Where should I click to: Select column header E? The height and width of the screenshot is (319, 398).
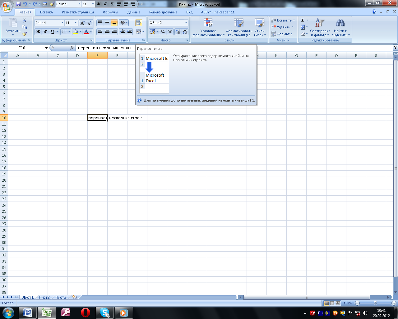tap(97, 55)
